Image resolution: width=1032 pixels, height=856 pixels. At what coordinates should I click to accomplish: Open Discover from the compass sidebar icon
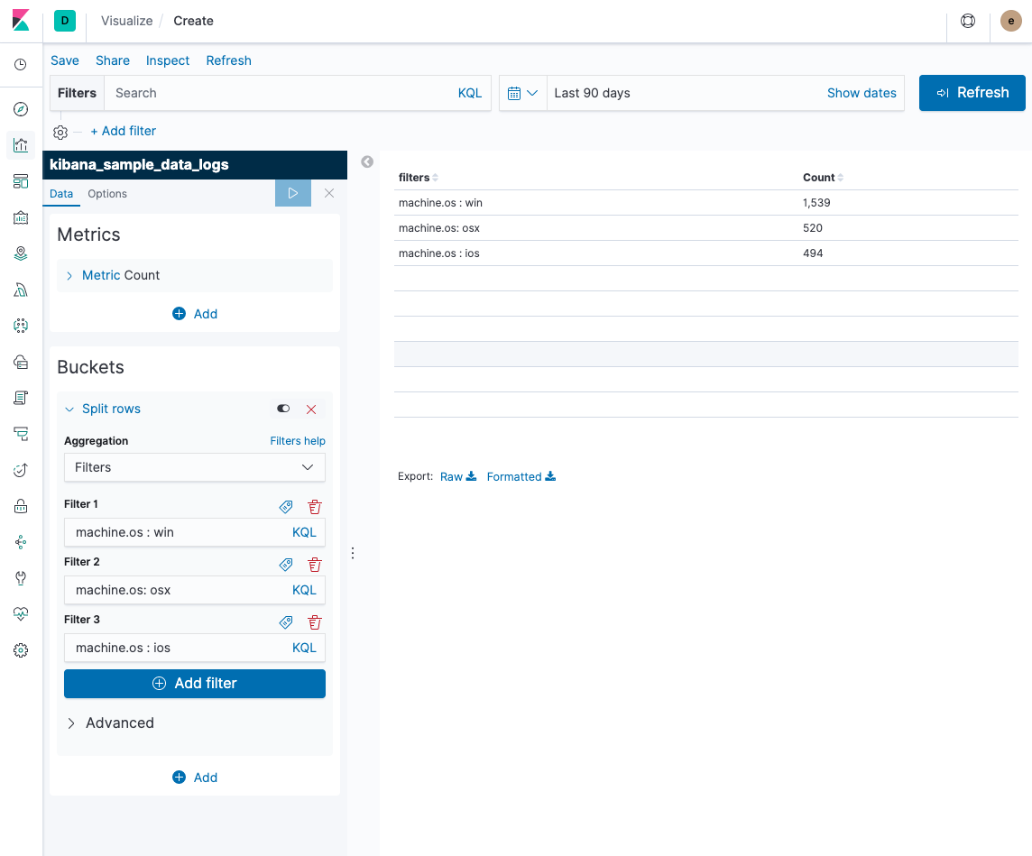point(21,109)
